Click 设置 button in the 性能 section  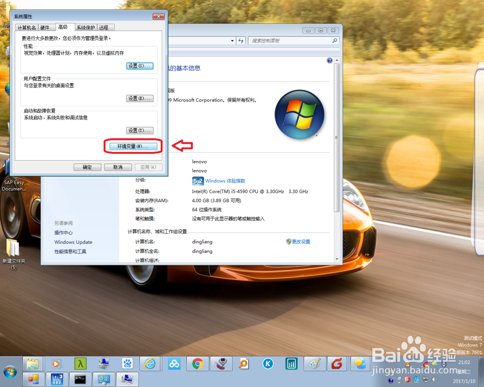(139, 66)
